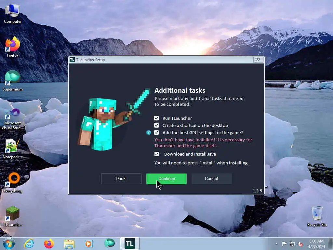Click the version number 1.3.5

pos(257,191)
